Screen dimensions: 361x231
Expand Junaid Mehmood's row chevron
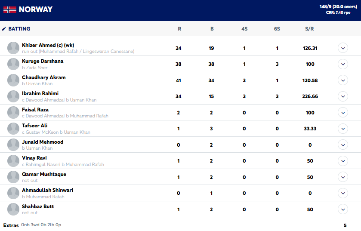(343, 145)
